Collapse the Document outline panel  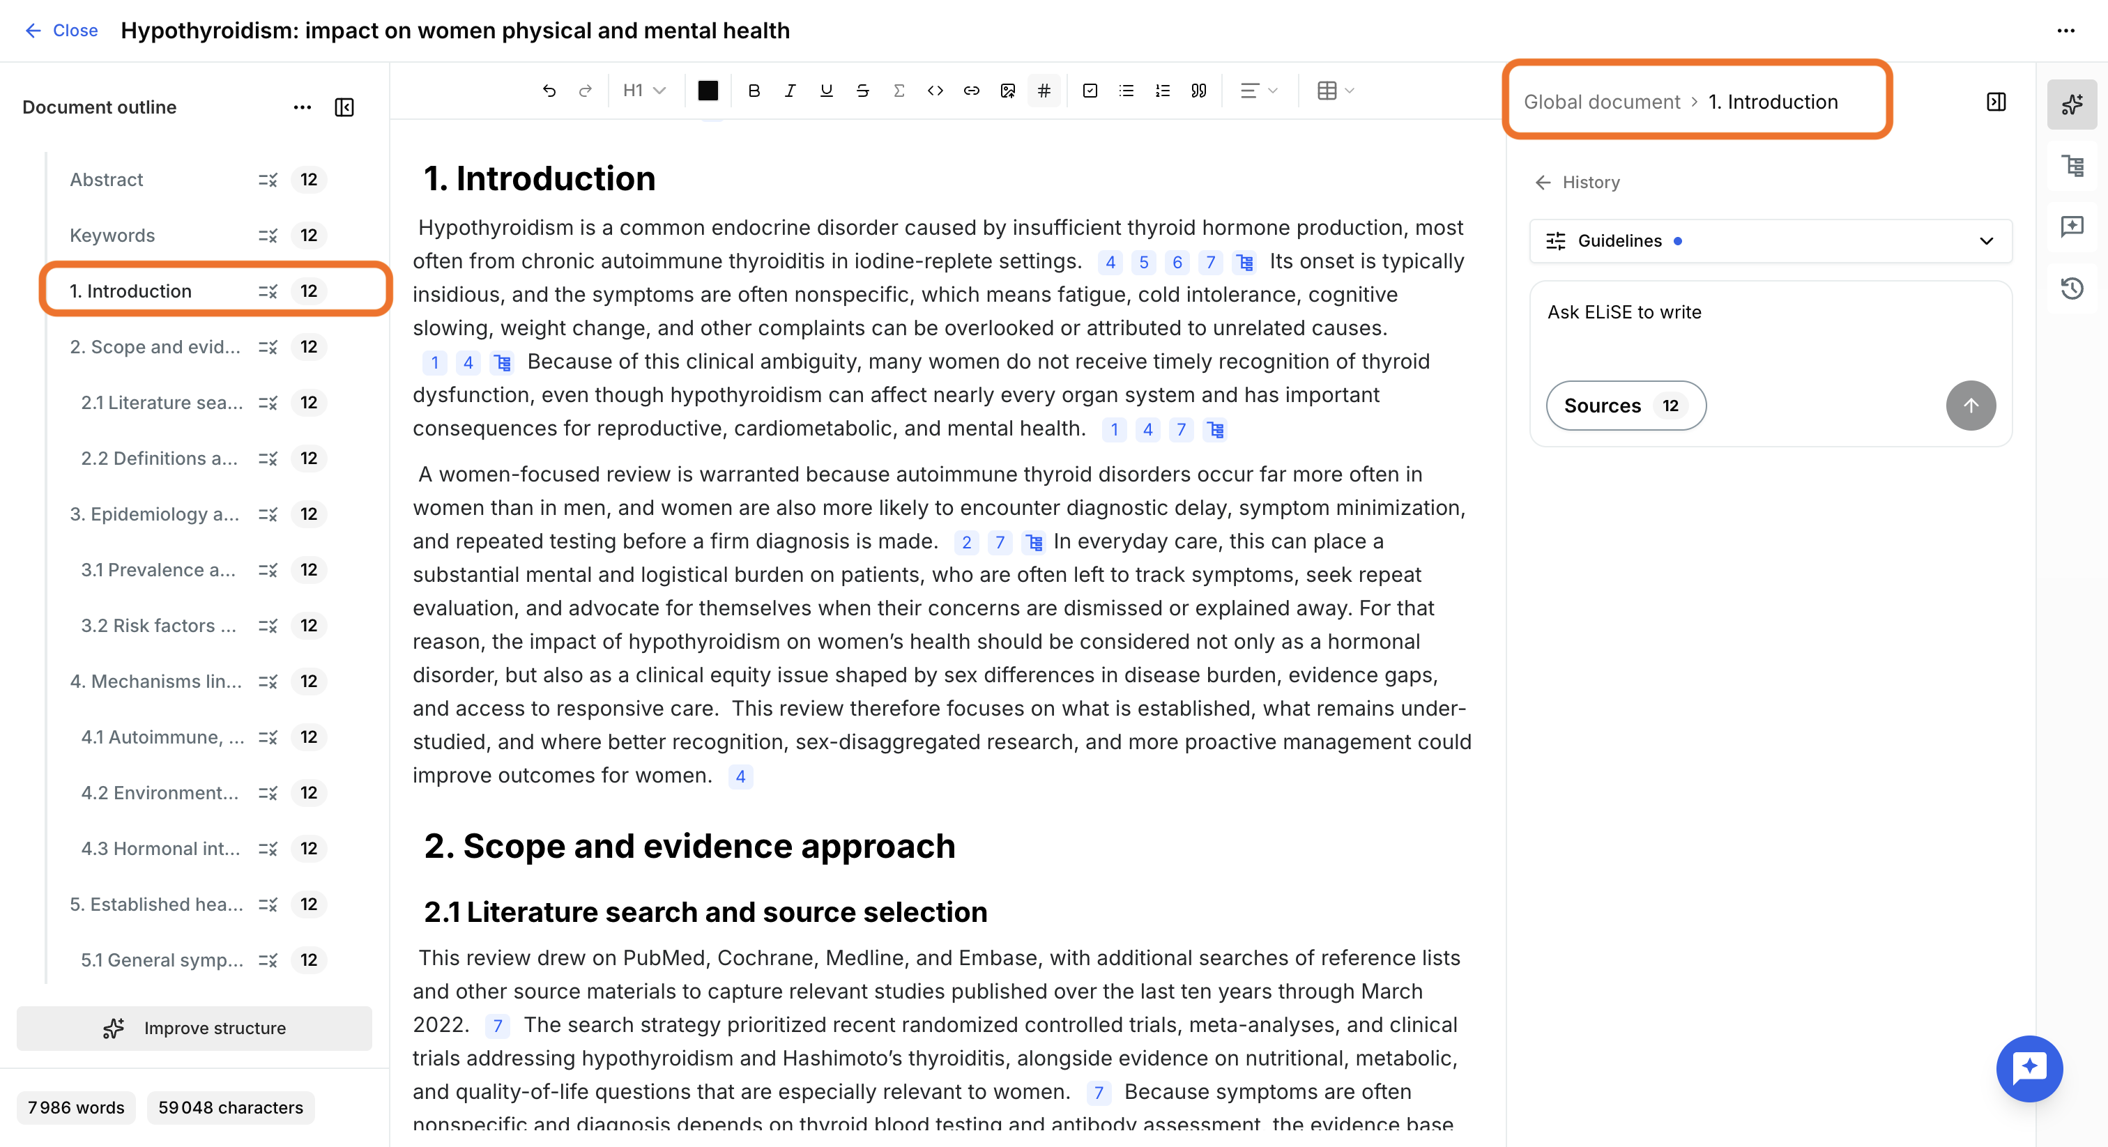point(344,107)
